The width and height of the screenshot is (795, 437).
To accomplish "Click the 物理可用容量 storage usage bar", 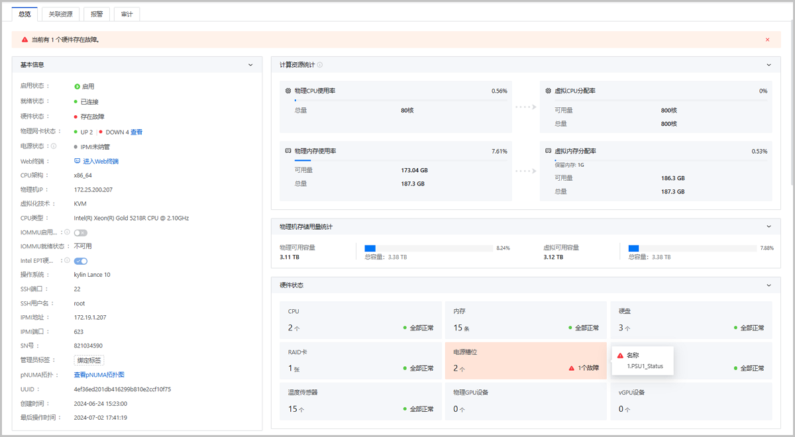I will (429, 248).
